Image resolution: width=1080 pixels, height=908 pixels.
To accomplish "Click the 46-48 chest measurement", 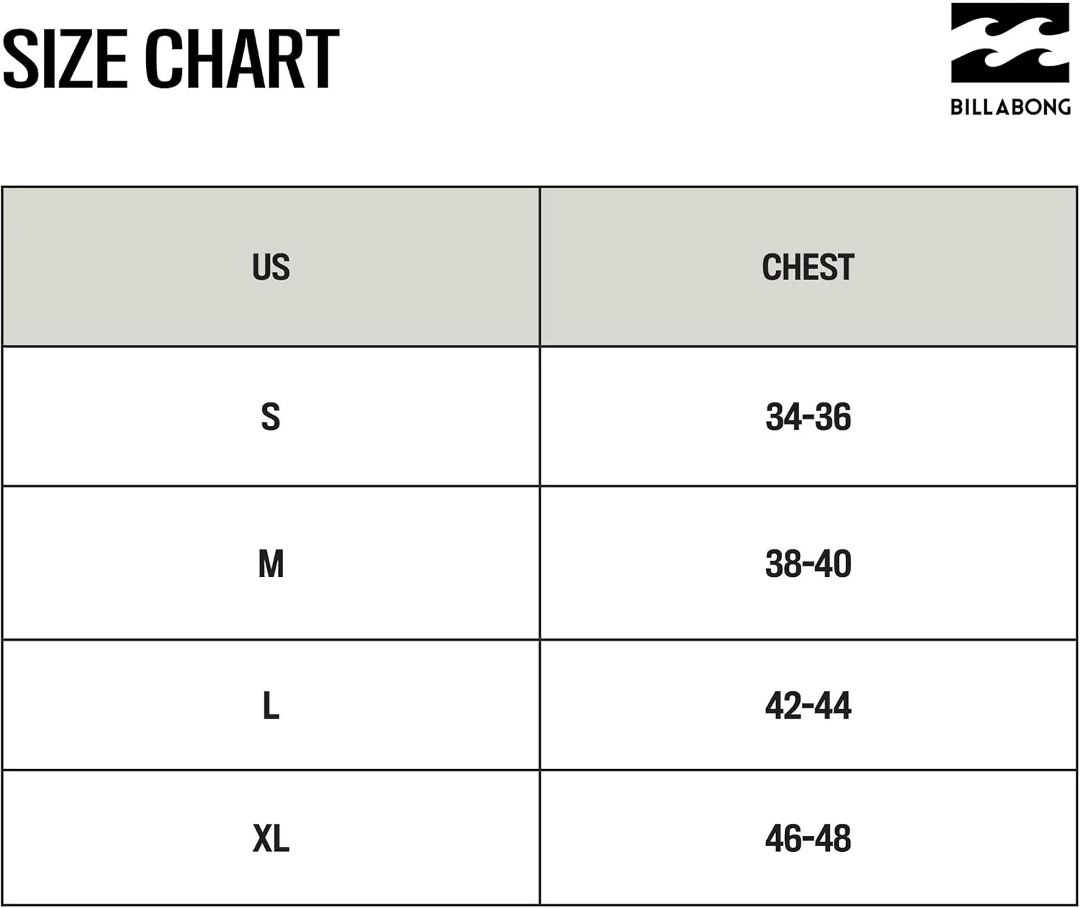I will click(809, 839).
